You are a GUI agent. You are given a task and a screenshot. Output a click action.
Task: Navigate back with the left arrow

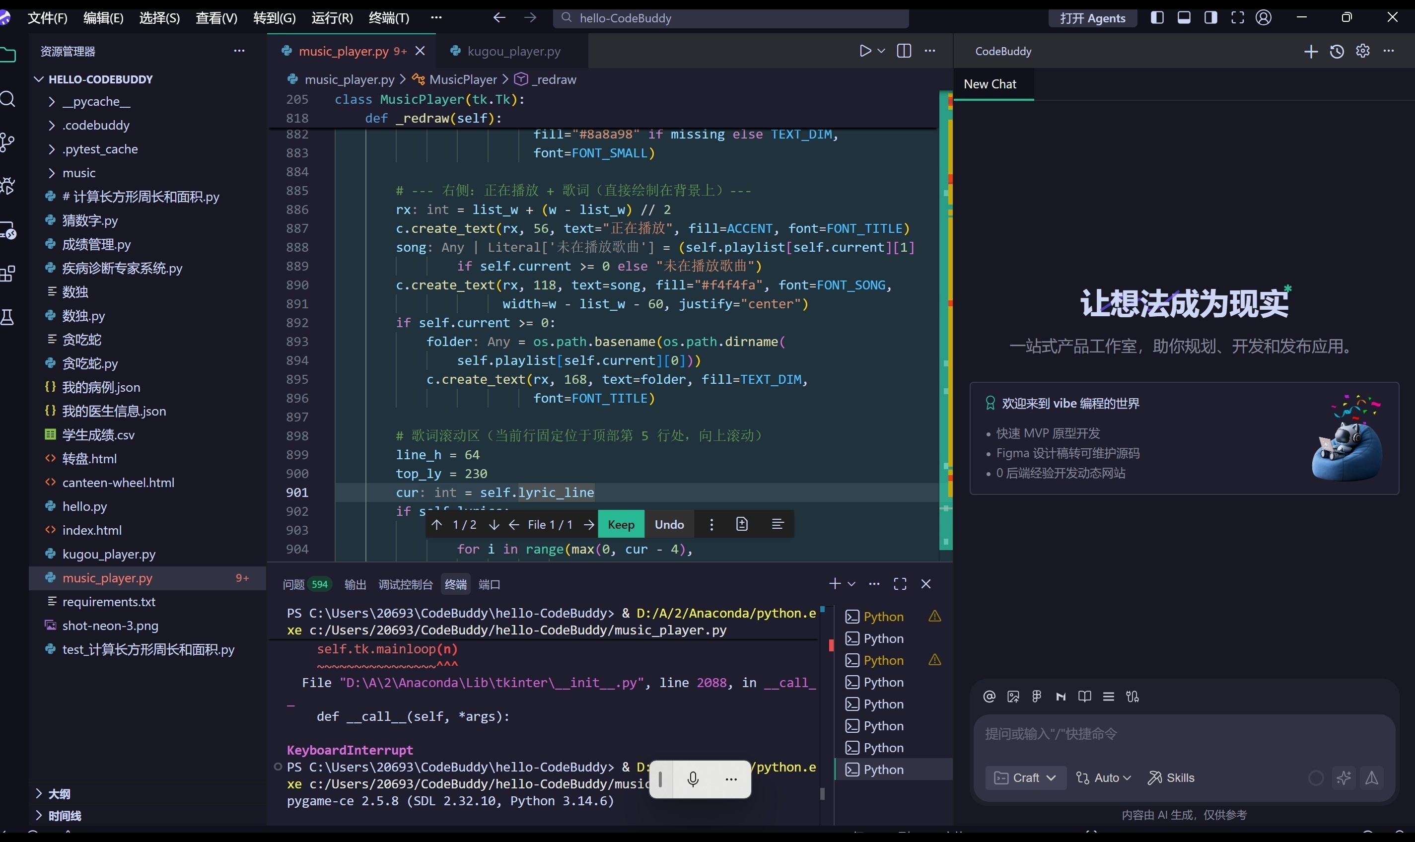(499, 17)
